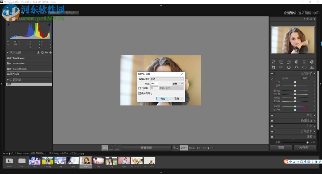The image size is (322, 174).
Task: Click the rotate left icon
Action: 281,62
